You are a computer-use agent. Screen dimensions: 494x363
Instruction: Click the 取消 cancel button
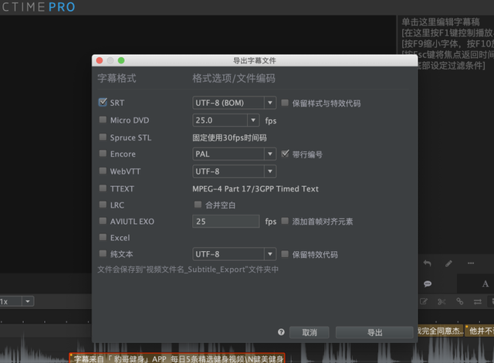click(309, 332)
